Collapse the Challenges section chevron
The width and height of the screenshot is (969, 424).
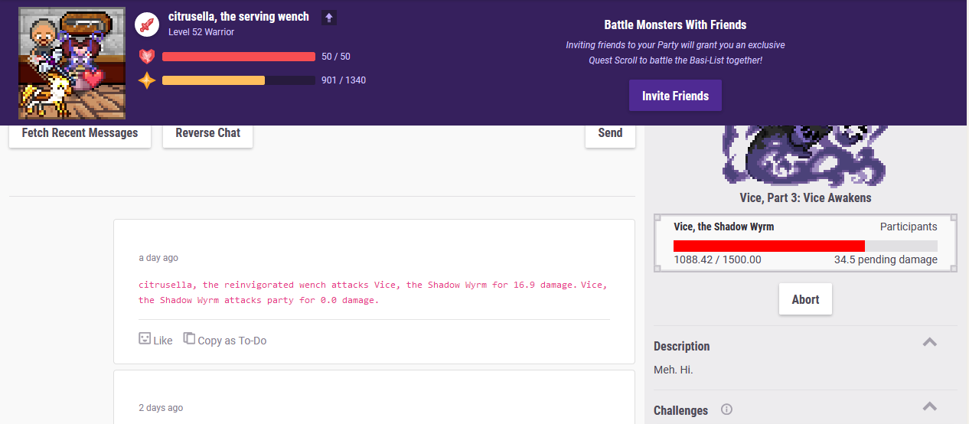click(x=929, y=406)
